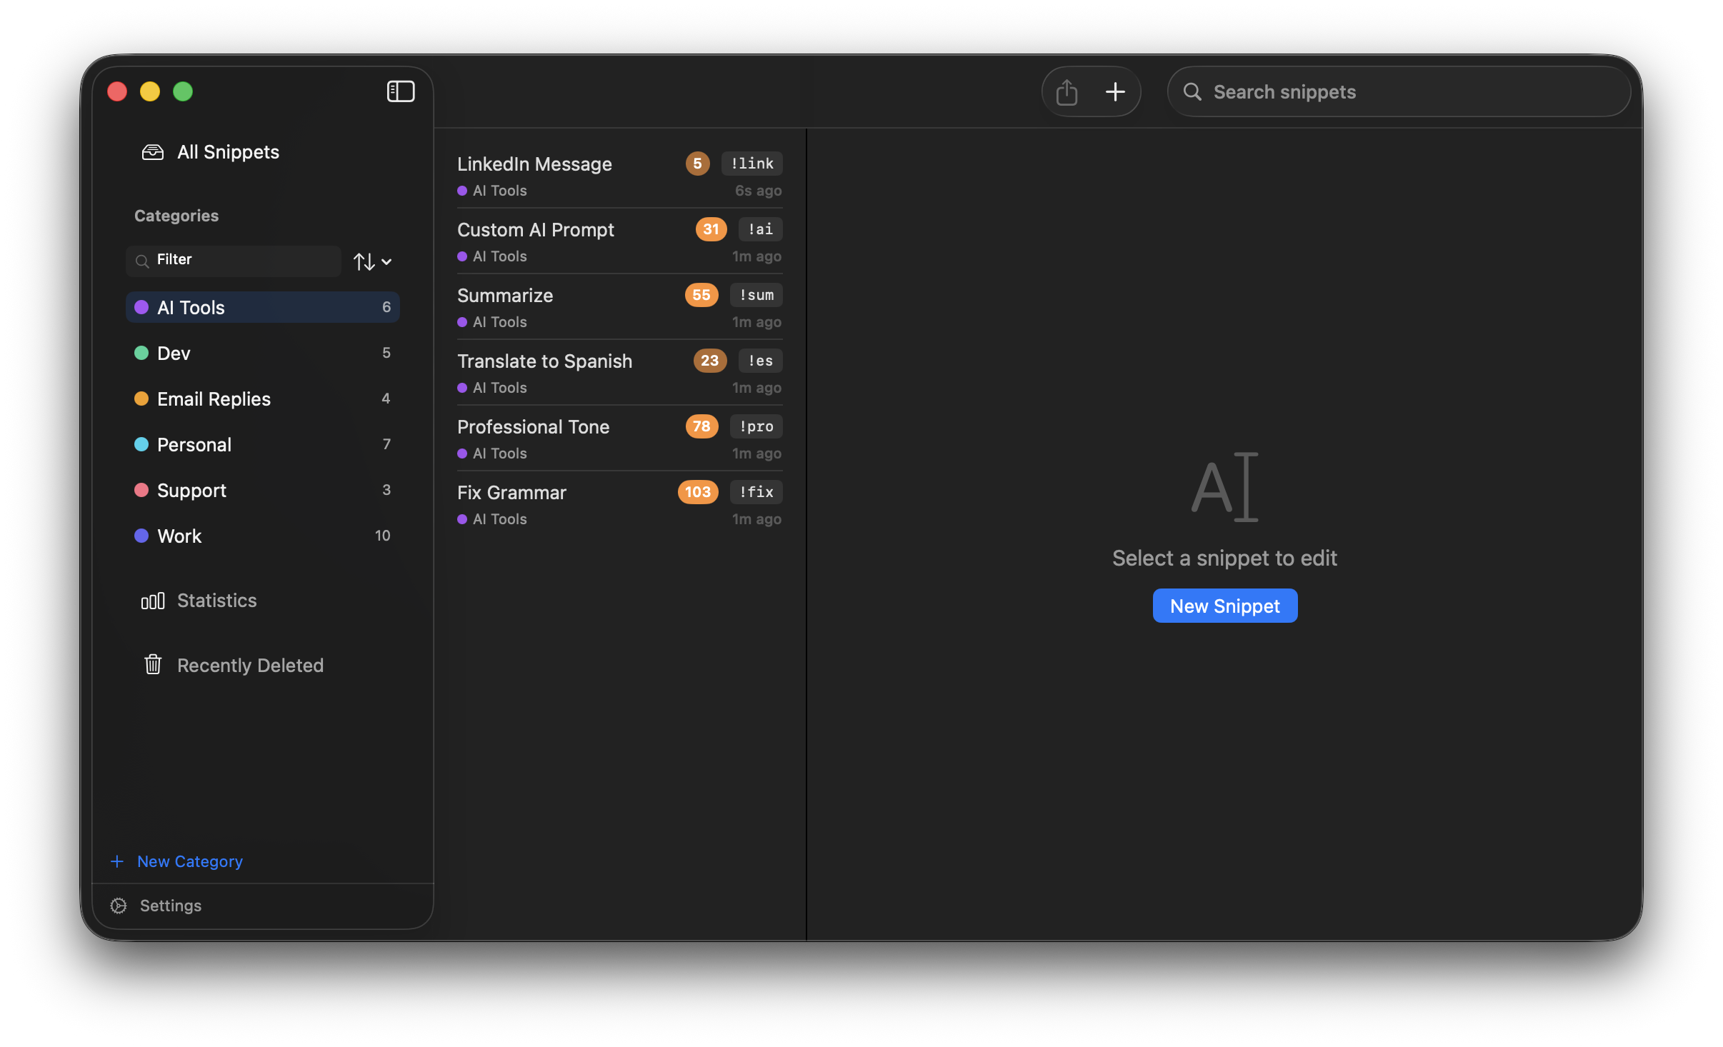1723x1047 pixels.
Task: Click the !fix trigger badge
Action: click(756, 492)
